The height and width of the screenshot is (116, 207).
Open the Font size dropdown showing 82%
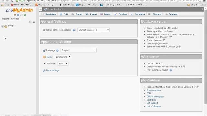point(63,64)
